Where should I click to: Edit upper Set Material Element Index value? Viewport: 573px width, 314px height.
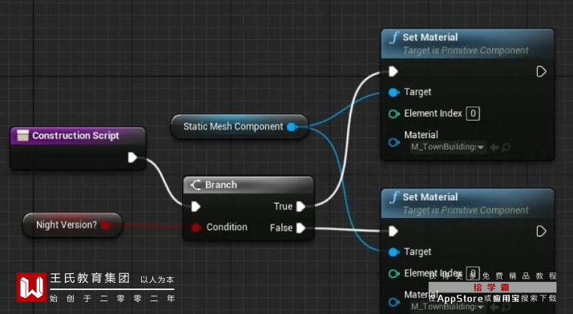click(x=473, y=113)
